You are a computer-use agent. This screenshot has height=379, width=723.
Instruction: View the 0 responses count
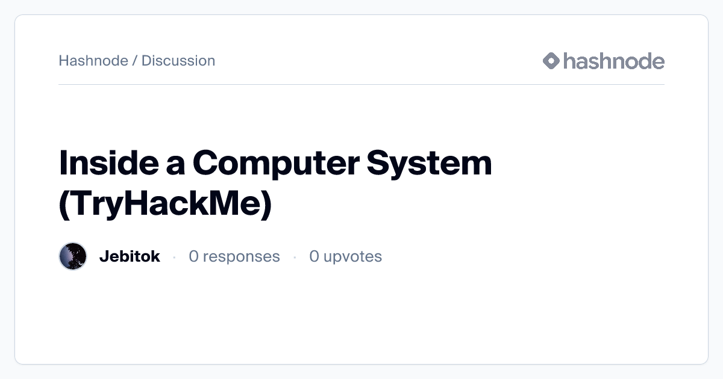point(234,256)
